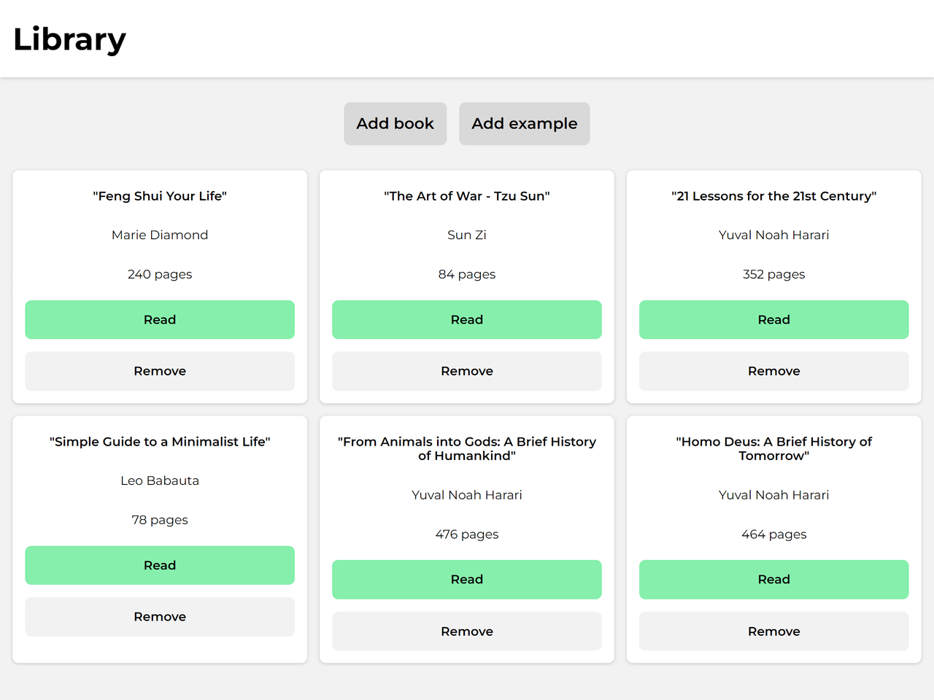This screenshot has height=700, width=934.
Task: Click the "Feng Shui Your Life" title text
Action: 160,196
